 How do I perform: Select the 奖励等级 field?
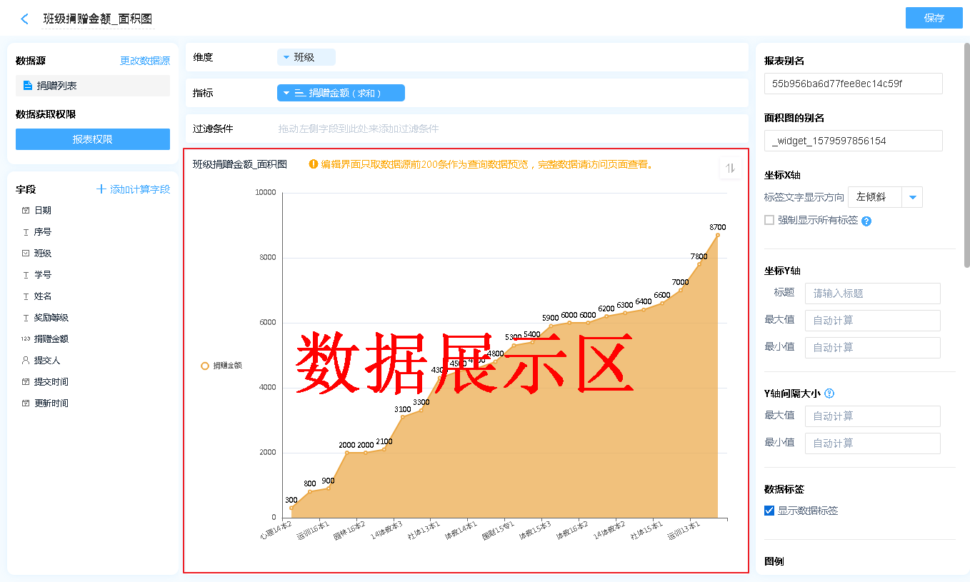51,318
